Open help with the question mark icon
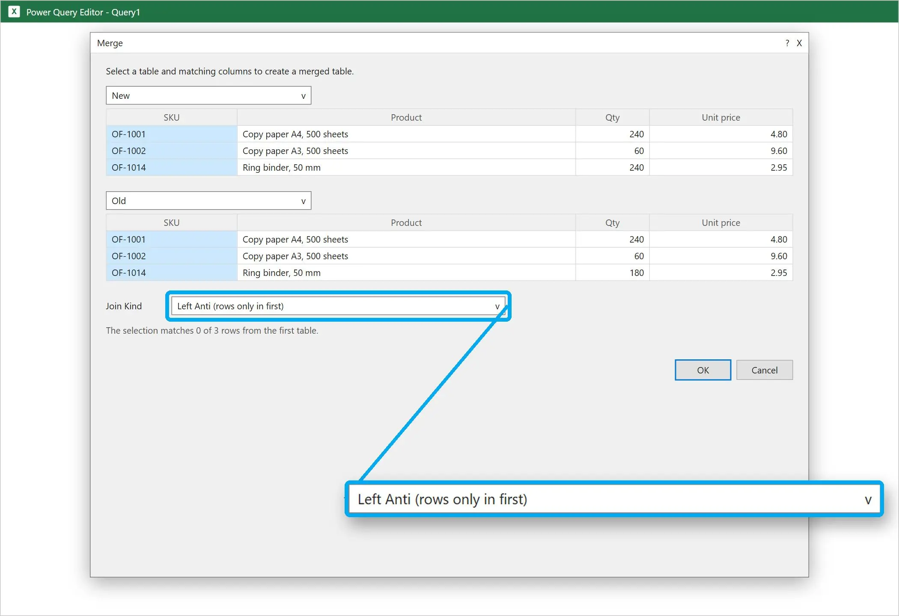This screenshot has width=899, height=616. click(787, 43)
